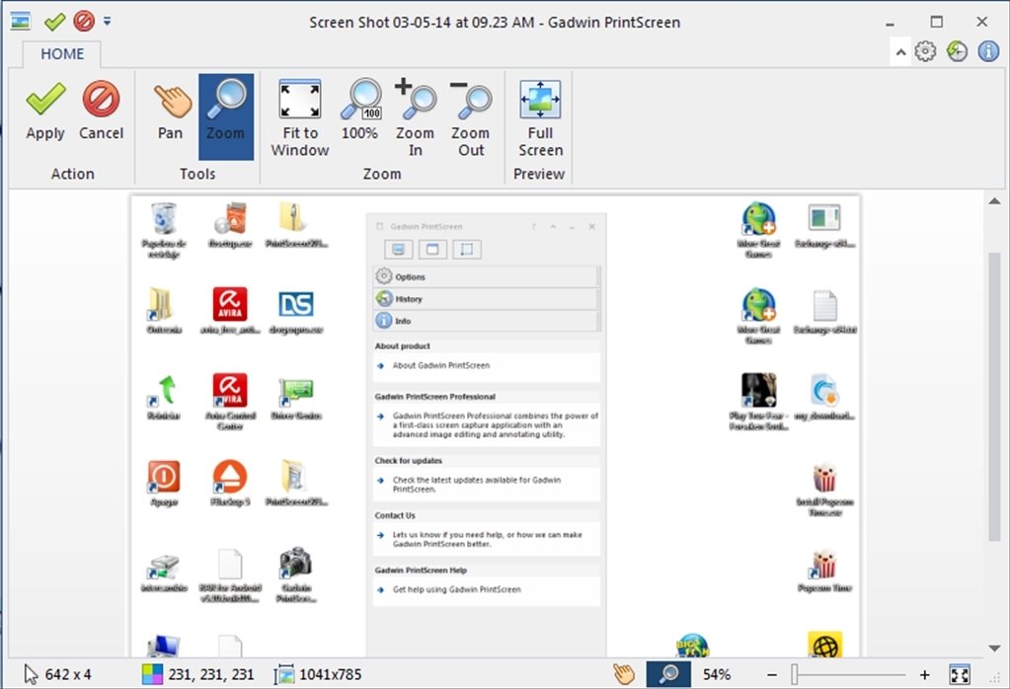Click the '54%' zoom level readout
1010x689 pixels.
pos(716,675)
